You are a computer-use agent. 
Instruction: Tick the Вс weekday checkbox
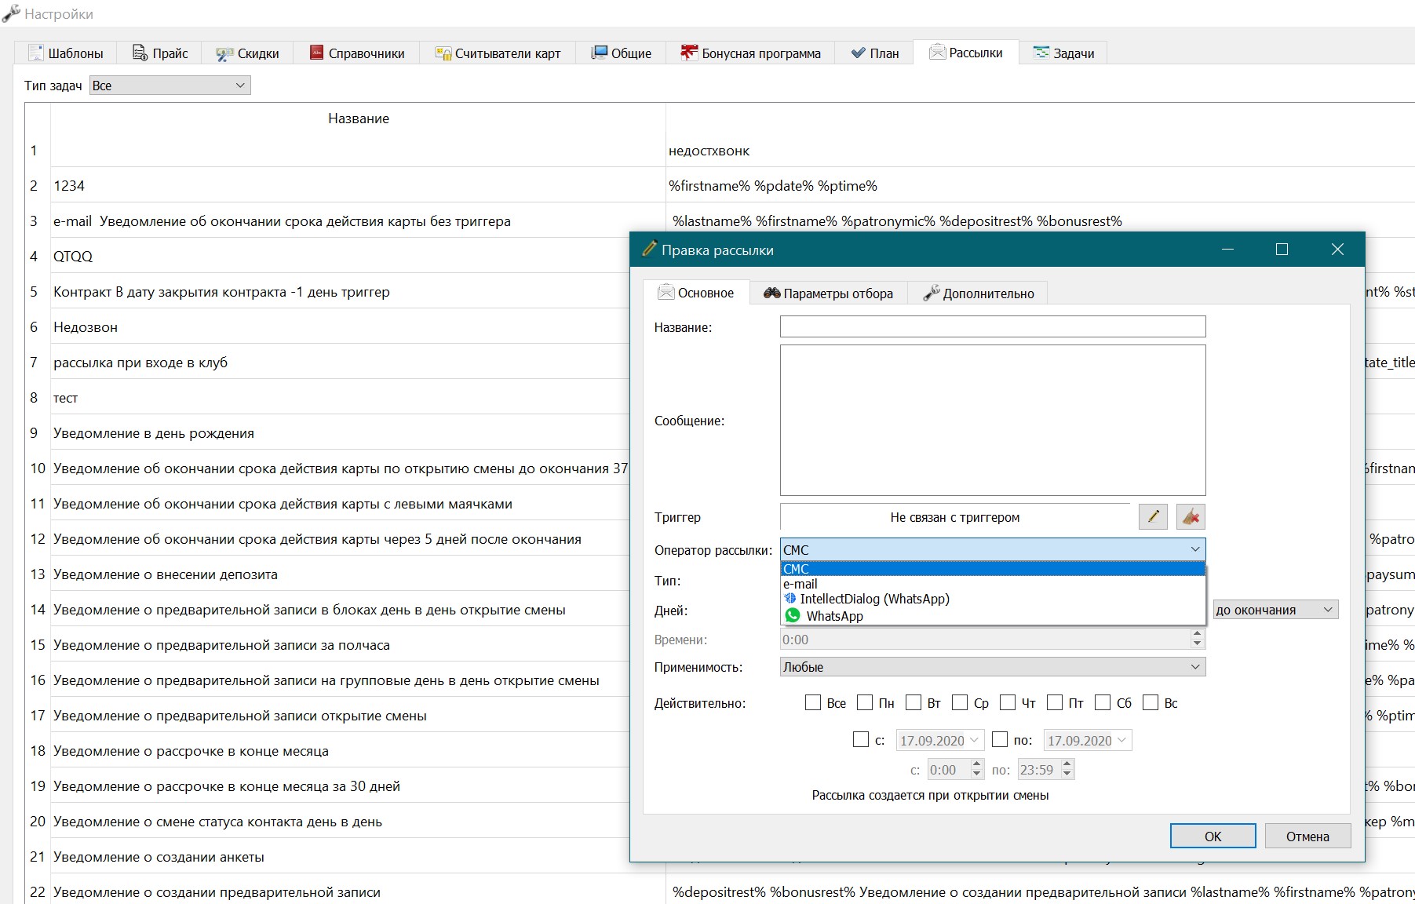[1151, 702]
